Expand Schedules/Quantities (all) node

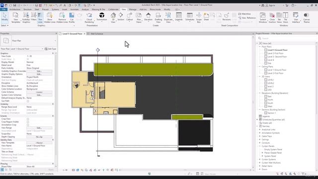[257, 120]
